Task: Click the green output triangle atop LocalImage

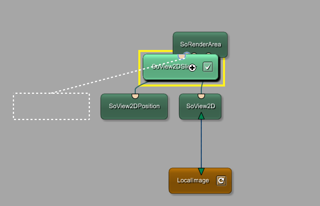Action: click(201, 171)
